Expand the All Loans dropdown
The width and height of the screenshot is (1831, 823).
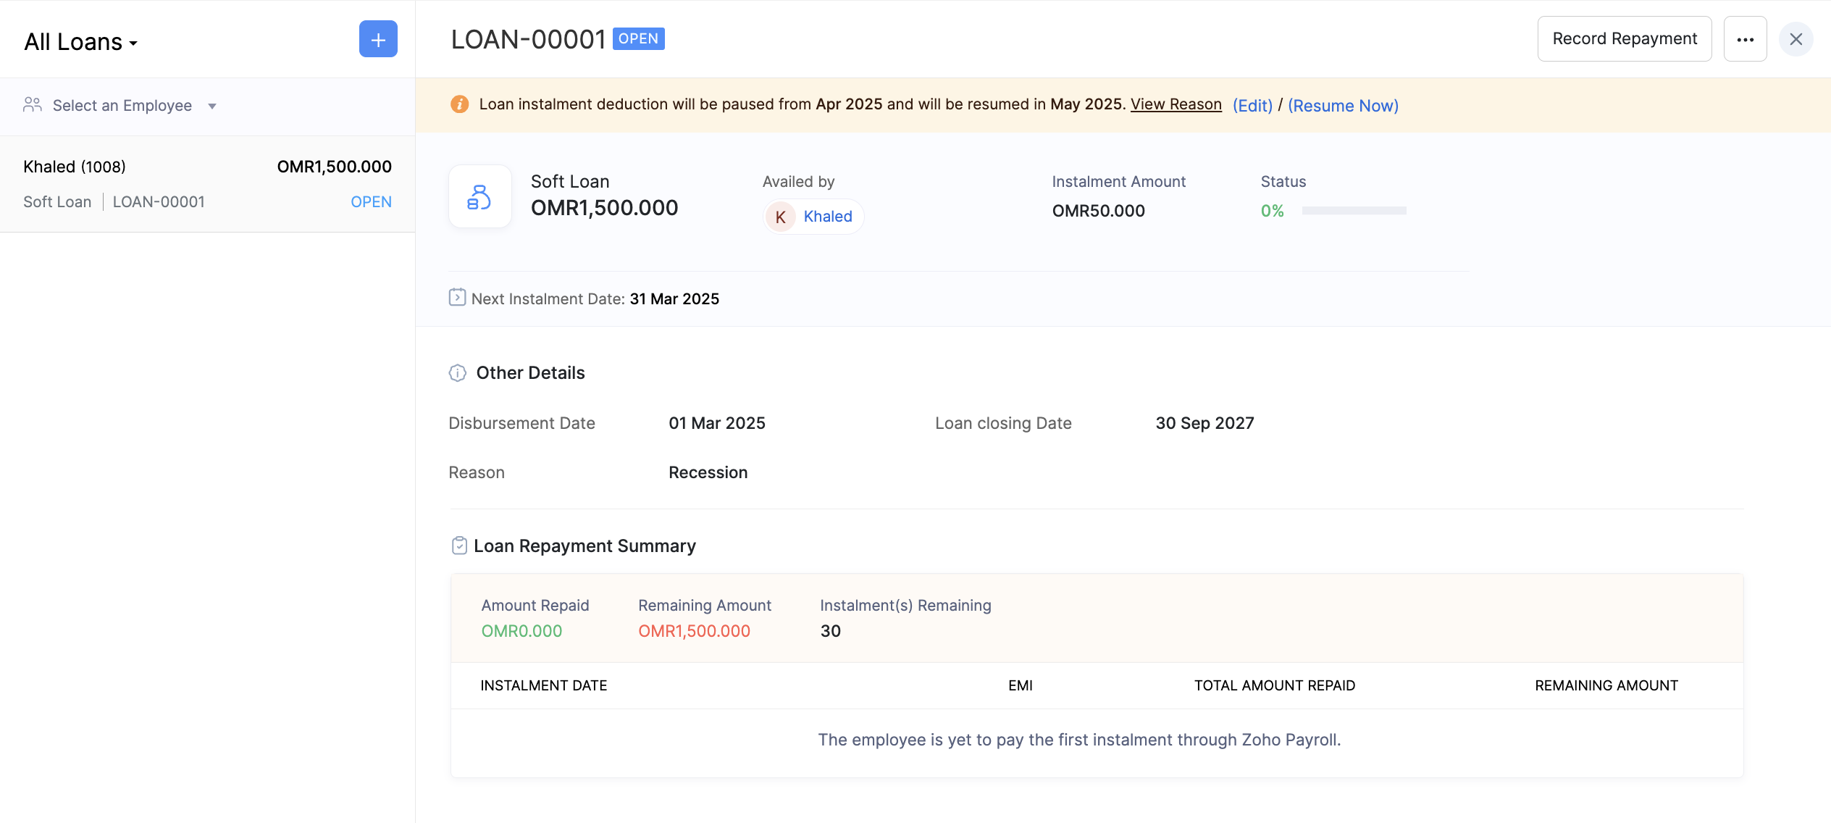pos(81,42)
